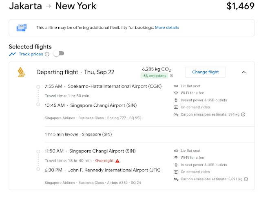Click the Track prices trend icon
Screen dimensions: 261x197
tap(13, 54)
